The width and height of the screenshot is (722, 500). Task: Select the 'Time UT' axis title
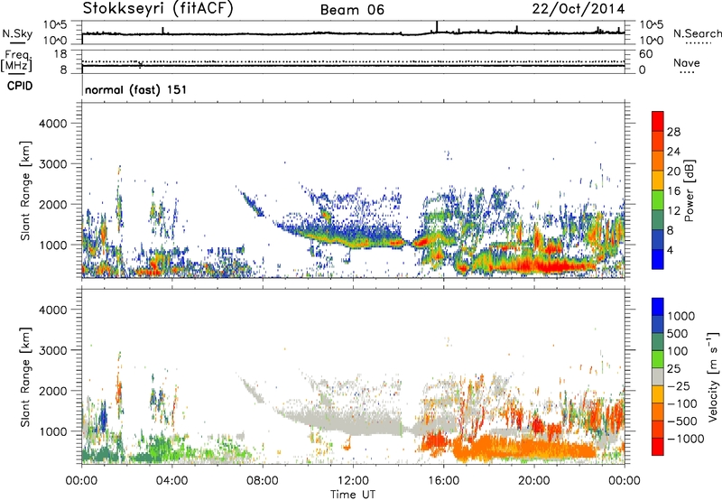click(x=353, y=494)
